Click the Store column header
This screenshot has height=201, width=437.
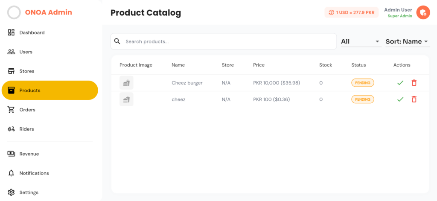tap(228, 65)
